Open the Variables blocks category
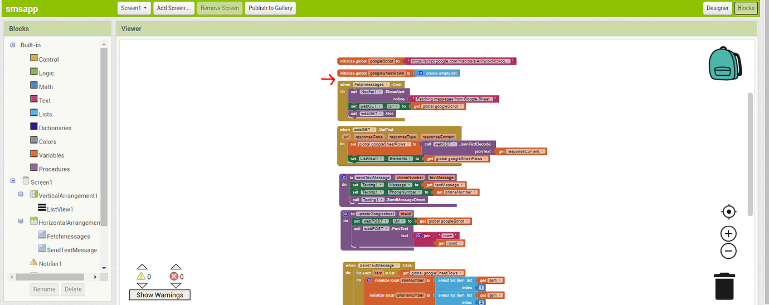Viewport: 769px width, 305px height. tap(51, 155)
